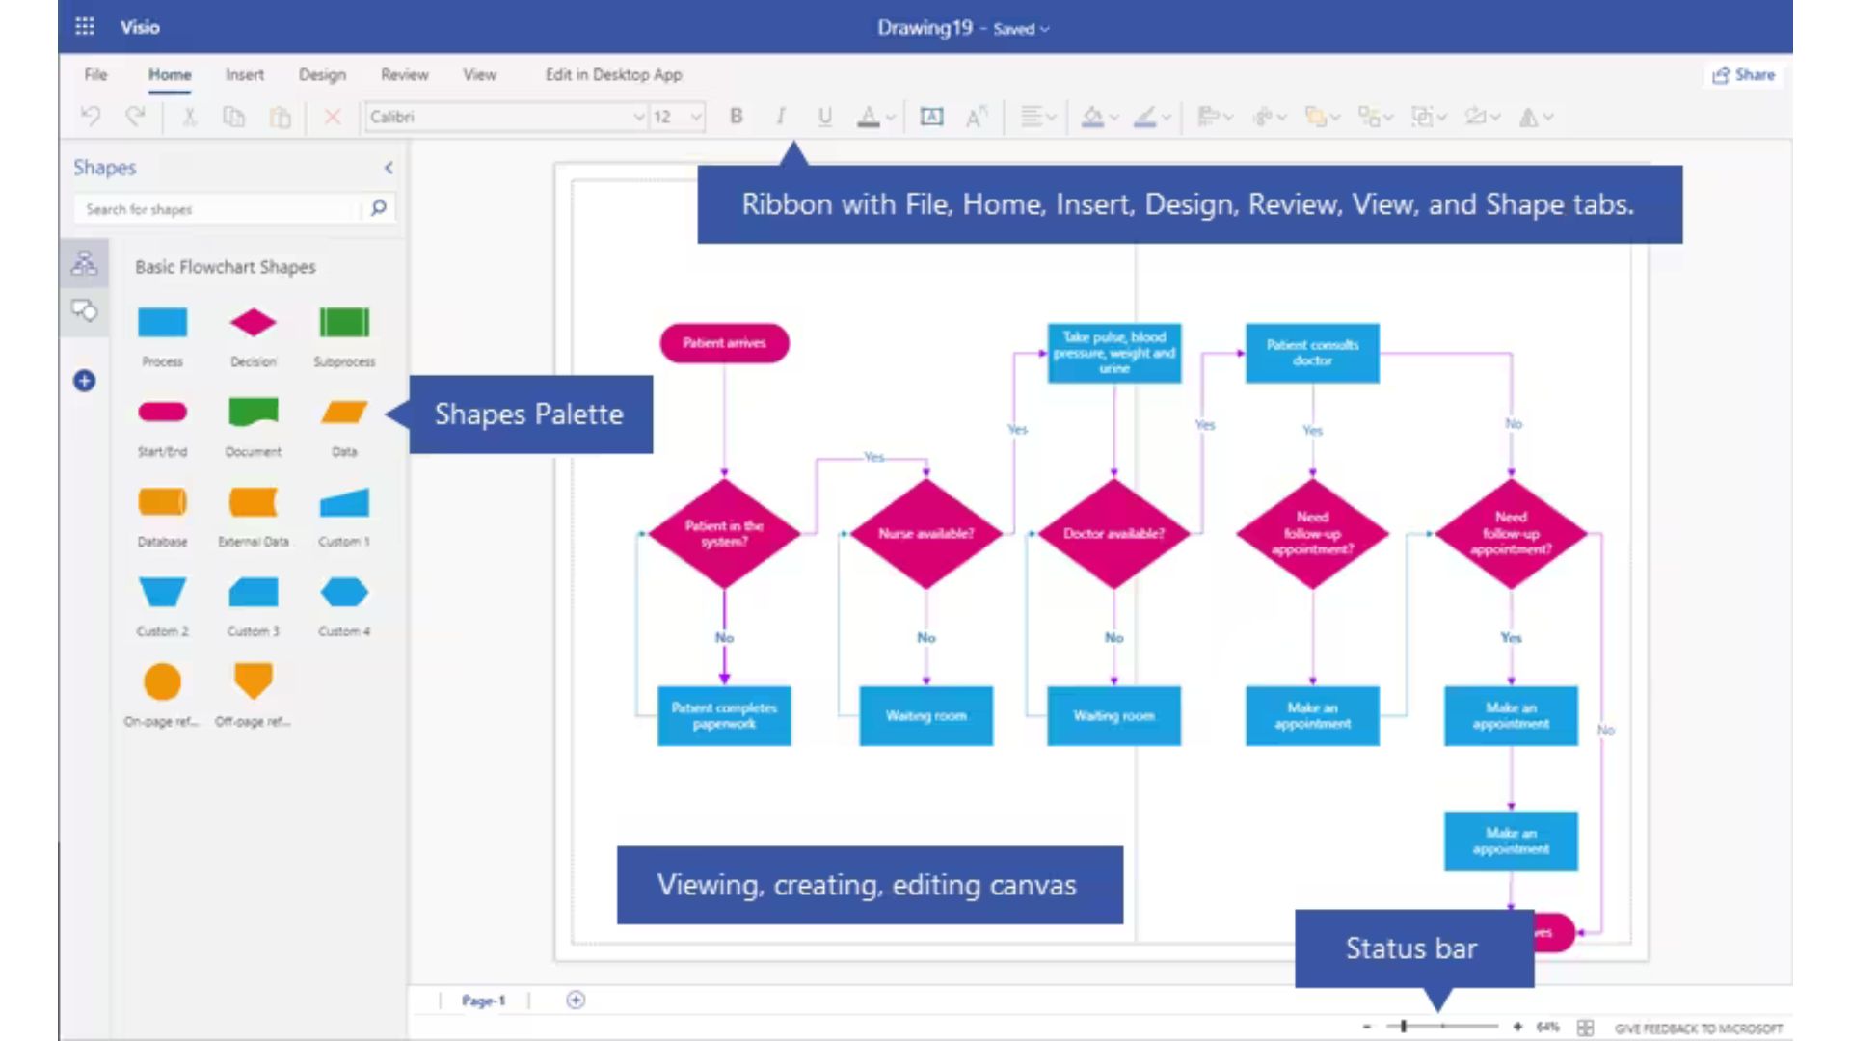Toggle bold formatting in the ribbon
This screenshot has height=1041, width=1851.
tap(736, 116)
